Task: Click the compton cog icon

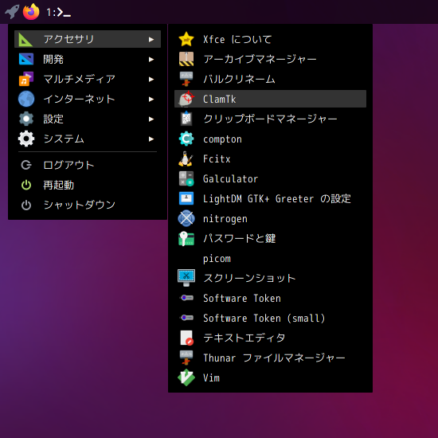Action: [186, 139]
